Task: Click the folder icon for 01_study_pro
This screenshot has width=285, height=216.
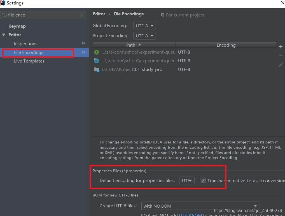Action: point(97,69)
